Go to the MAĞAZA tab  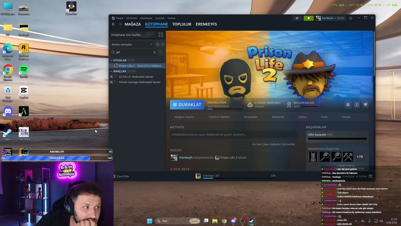[133, 24]
